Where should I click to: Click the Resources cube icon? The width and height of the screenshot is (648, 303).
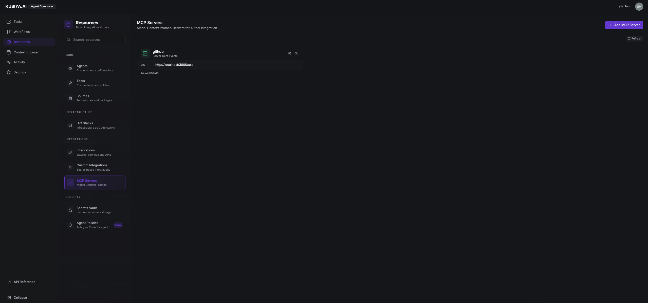9,42
